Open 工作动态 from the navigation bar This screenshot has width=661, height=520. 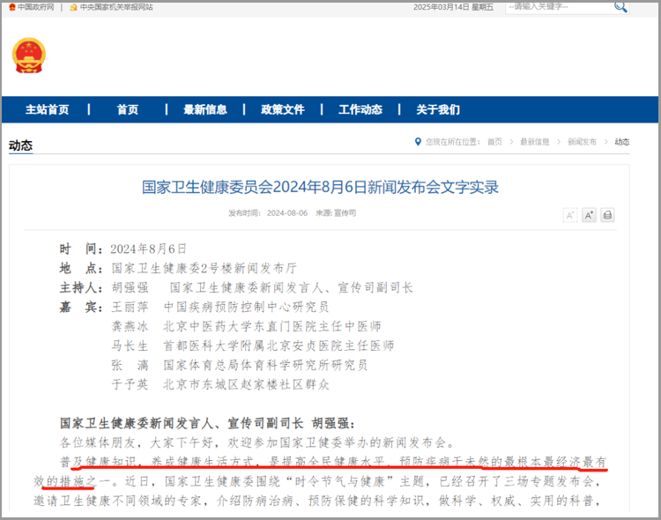[360, 110]
